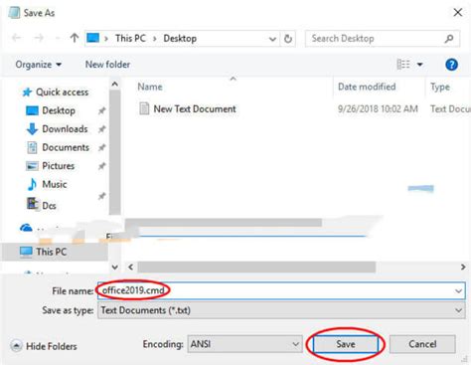Expand the address bar previous locations dropdown
The height and width of the screenshot is (365, 471).
click(x=272, y=39)
